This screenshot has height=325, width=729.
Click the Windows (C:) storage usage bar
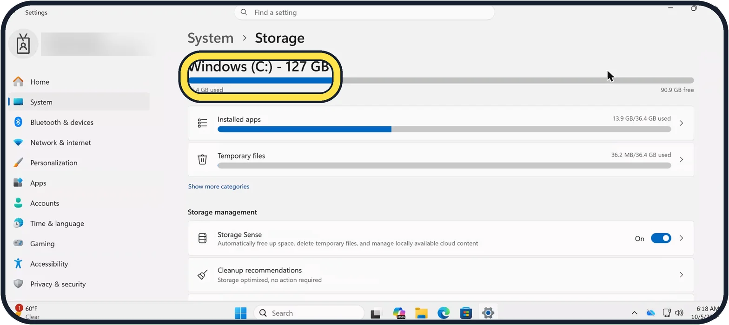[441, 80]
